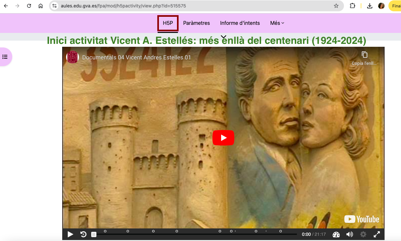
Task: Toggle fullscreen mode for the video
Action: [377, 235]
